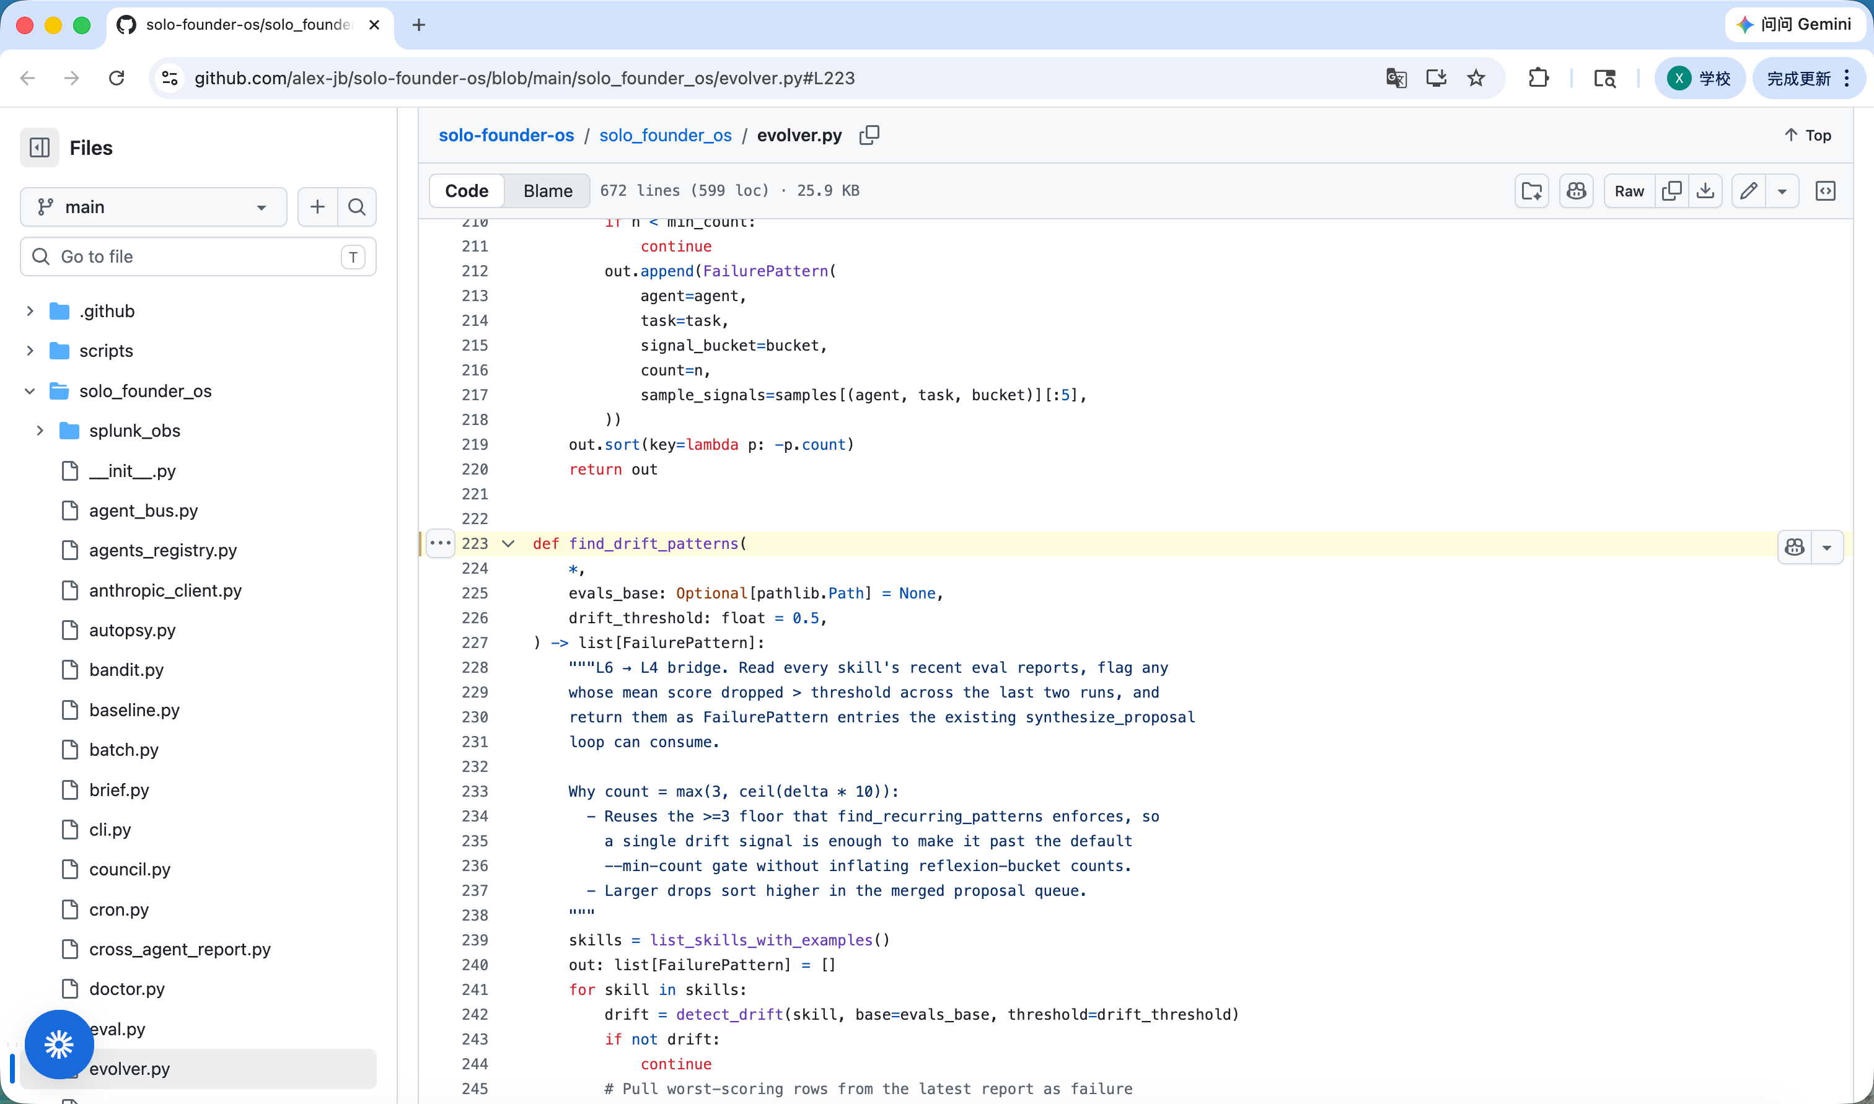1874x1104 pixels.
Task: Expand the scripts folder
Action: pyautogui.click(x=30, y=351)
